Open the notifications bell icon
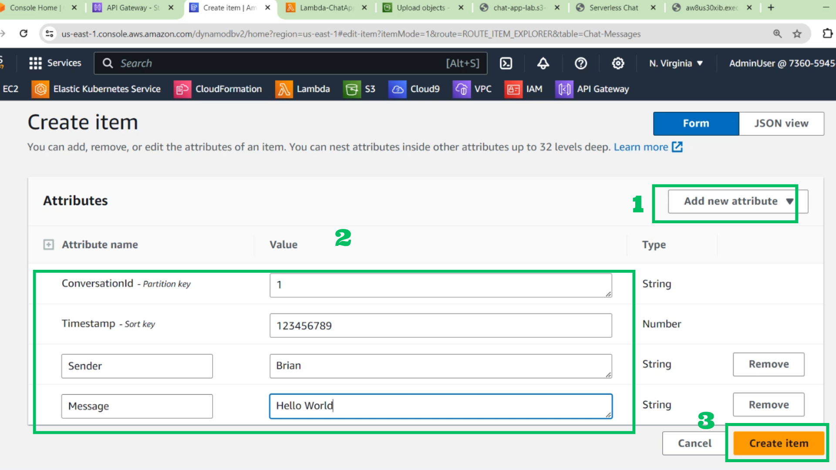 (543, 64)
